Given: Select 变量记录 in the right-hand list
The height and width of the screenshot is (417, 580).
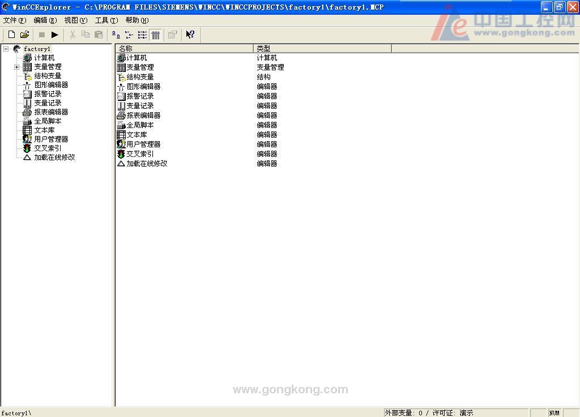Looking at the screenshot, I should [x=140, y=106].
